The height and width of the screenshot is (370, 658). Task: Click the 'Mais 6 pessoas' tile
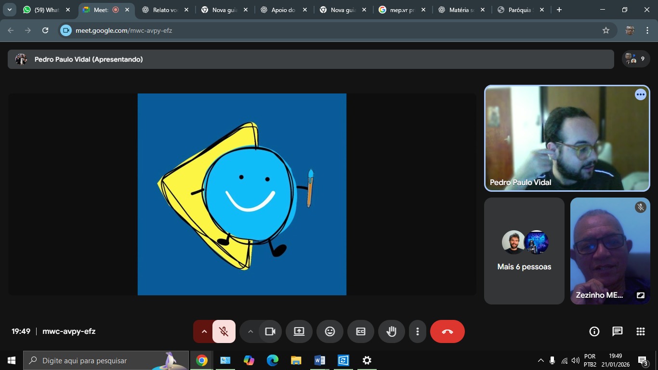pos(524,251)
